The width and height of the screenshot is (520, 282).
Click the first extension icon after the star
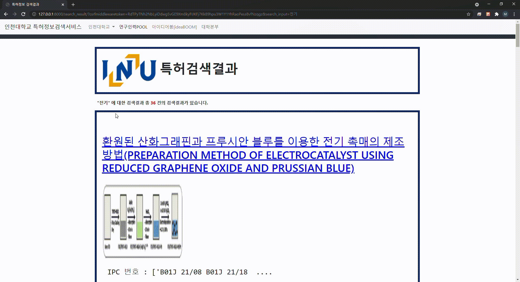click(479, 14)
